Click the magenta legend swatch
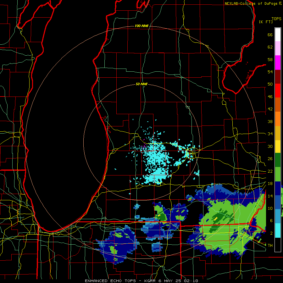This screenshot has height=283, width=283. 278,63
